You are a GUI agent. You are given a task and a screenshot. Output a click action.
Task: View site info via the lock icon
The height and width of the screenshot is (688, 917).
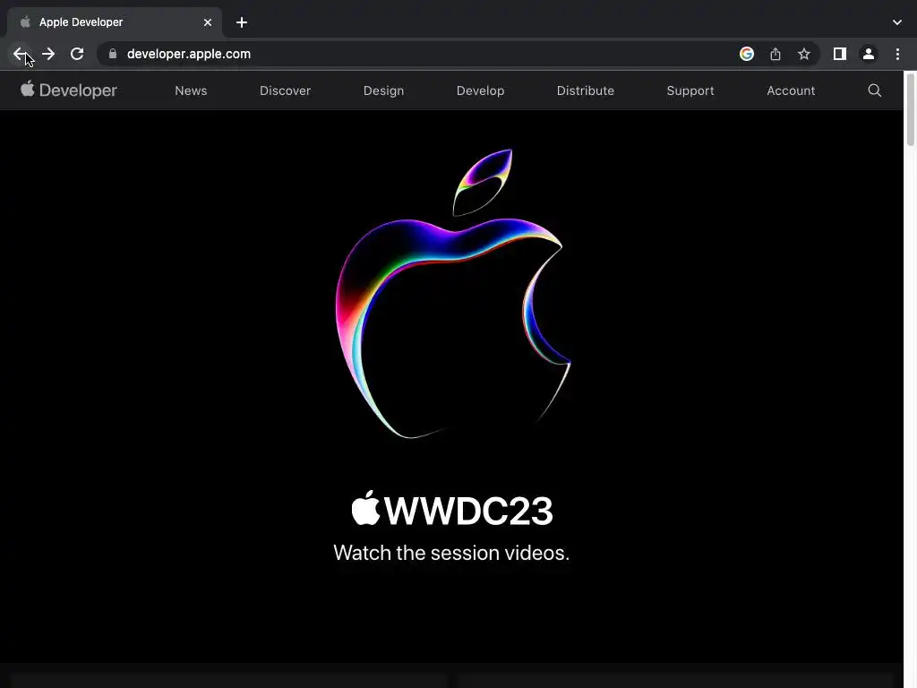click(113, 54)
